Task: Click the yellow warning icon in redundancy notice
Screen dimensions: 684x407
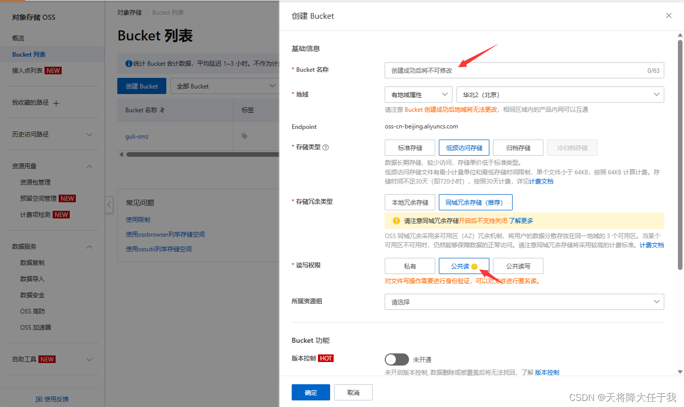Action: (x=396, y=220)
